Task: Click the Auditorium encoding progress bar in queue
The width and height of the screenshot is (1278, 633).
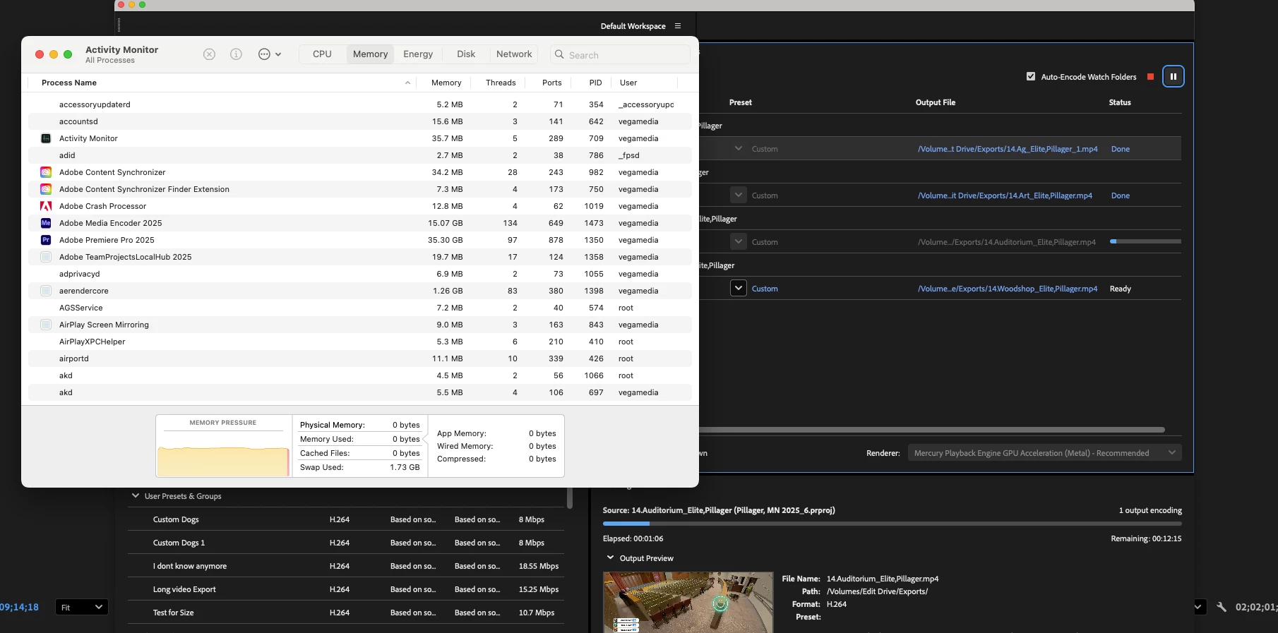Action: pyautogui.click(x=1145, y=241)
